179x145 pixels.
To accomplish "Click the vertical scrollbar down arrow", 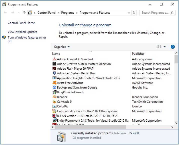I will point(176,123).
